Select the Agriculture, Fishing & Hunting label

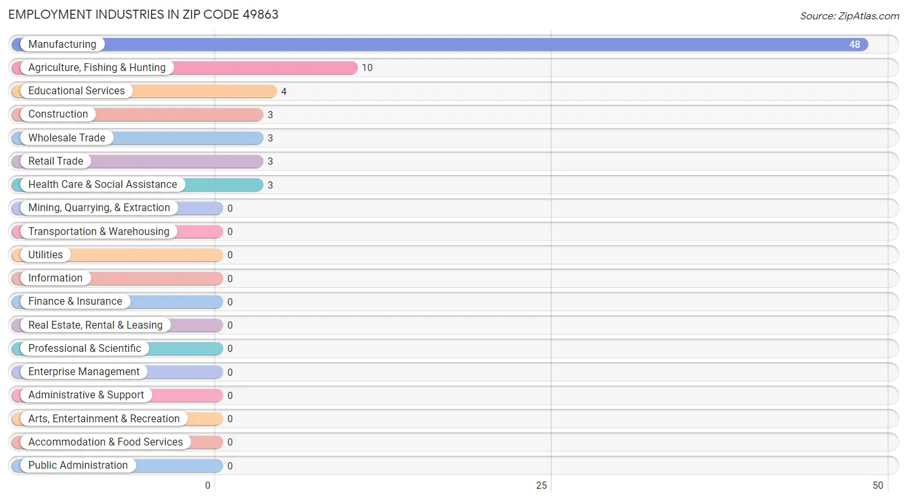pyautogui.click(x=97, y=67)
